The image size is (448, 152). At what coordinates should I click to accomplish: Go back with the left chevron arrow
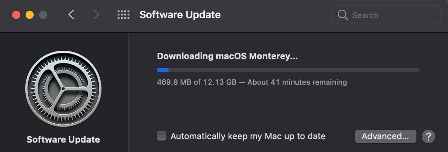(x=71, y=15)
